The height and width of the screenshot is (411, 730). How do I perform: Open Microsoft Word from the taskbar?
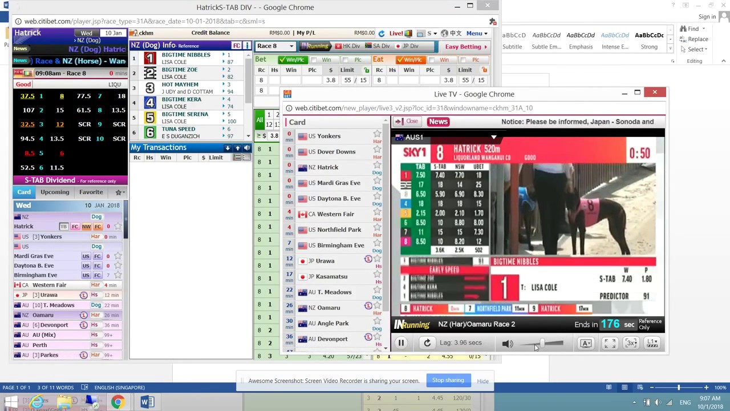pos(147,402)
